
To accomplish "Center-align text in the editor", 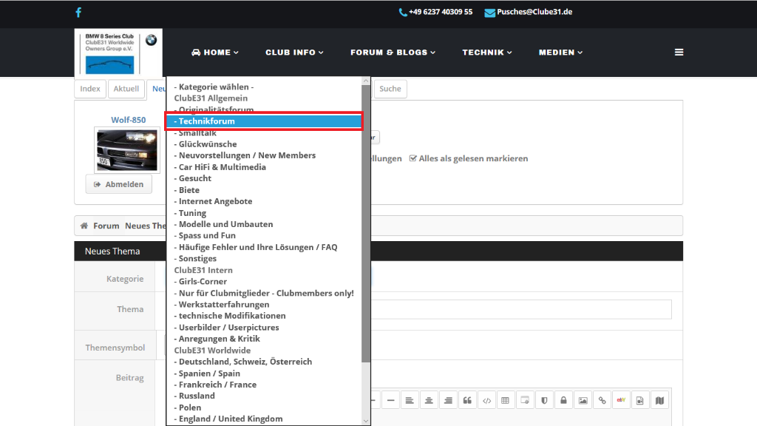I will [x=429, y=401].
